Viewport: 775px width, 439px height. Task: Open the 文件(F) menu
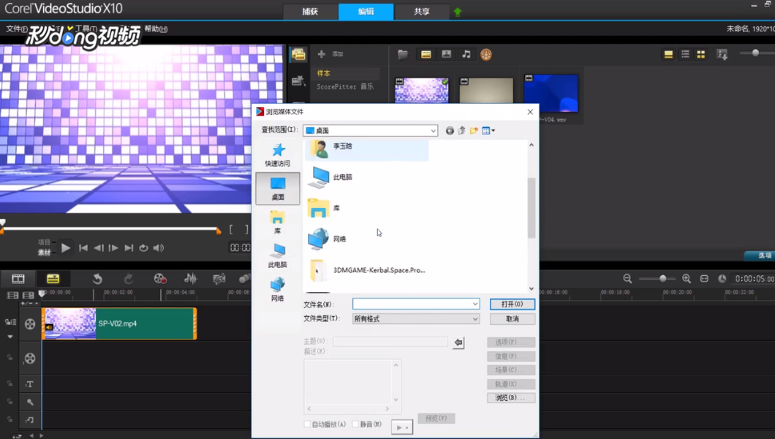(x=16, y=29)
